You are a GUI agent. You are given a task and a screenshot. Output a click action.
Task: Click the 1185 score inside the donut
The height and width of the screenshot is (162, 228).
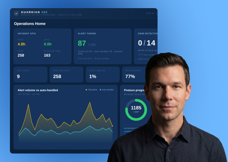[136, 108]
